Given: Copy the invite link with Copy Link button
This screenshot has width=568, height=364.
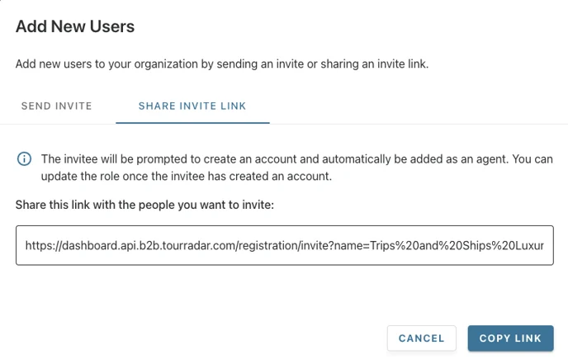Looking at the screenshot, I should click(510, 338).
